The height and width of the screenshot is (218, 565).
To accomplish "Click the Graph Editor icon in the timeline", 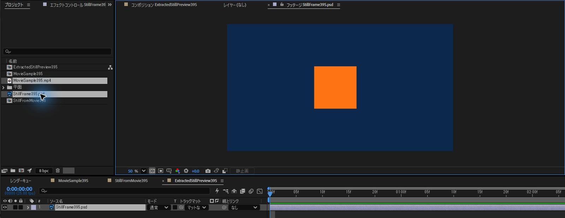I will (x=260, y=191).
